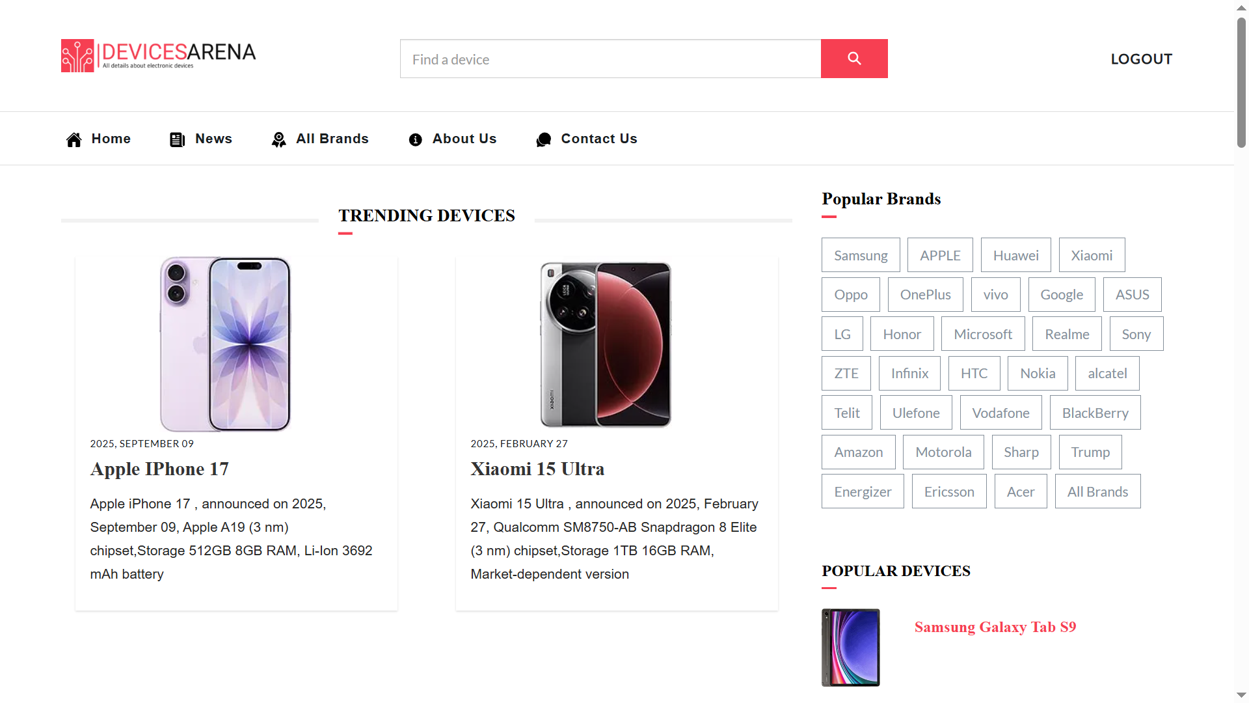The image size is (1249, 703).
Task: Select News in the top menu
Action: pyautogui.click(x=213, y=139)
